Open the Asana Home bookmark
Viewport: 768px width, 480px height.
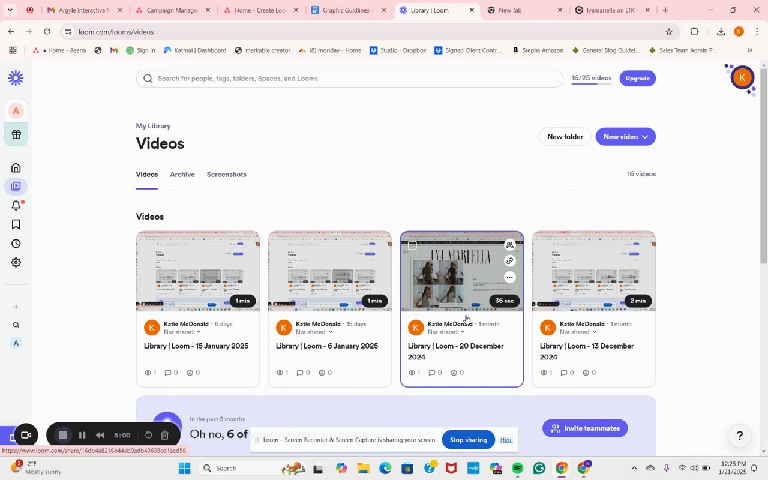(59, 50)
